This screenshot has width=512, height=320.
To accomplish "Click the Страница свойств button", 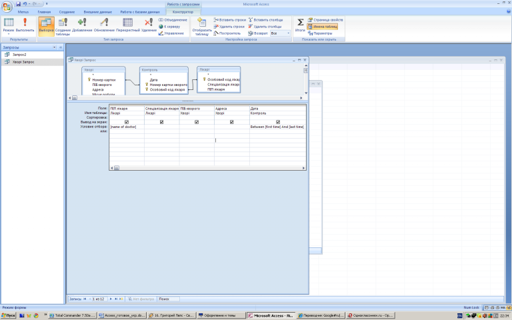I will 325,20.
